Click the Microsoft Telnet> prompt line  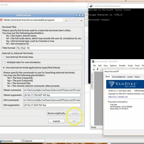pyautogui.click(x=99, y=20)
